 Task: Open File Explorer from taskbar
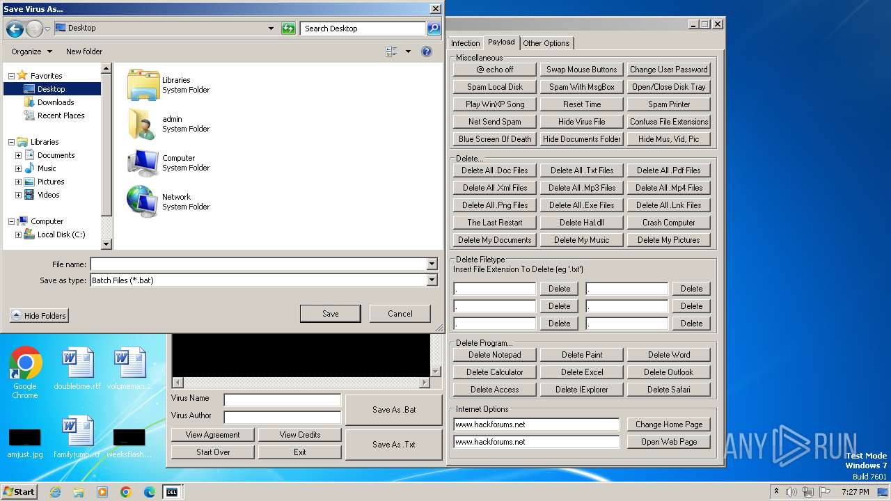(x=79, y=492)
